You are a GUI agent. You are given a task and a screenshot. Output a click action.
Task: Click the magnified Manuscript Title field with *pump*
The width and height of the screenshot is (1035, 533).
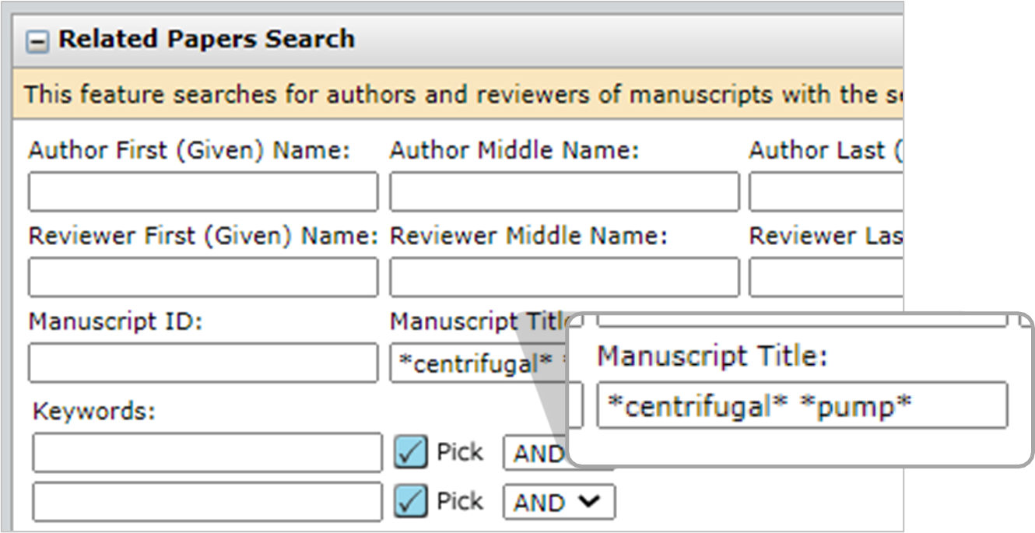802,405
